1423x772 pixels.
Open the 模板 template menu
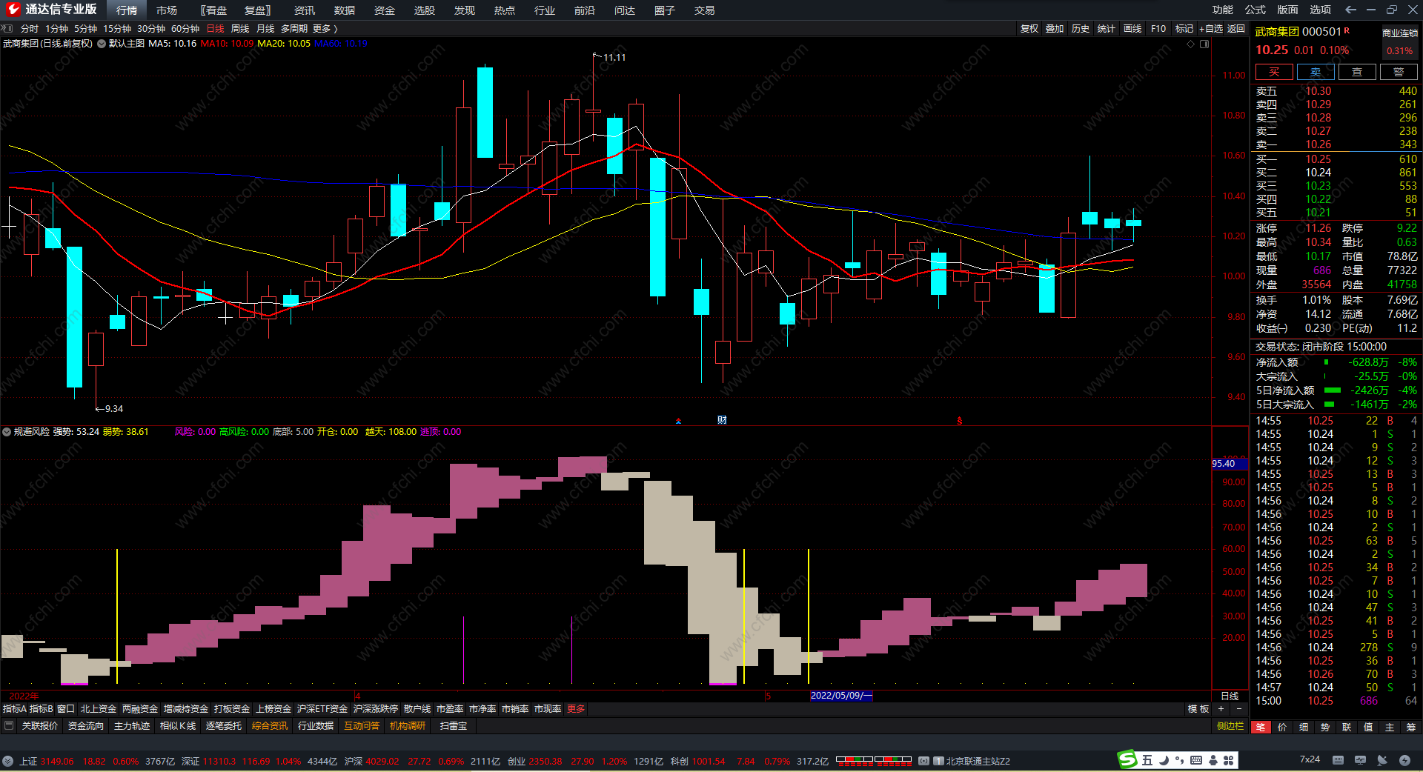[1198, 709]
